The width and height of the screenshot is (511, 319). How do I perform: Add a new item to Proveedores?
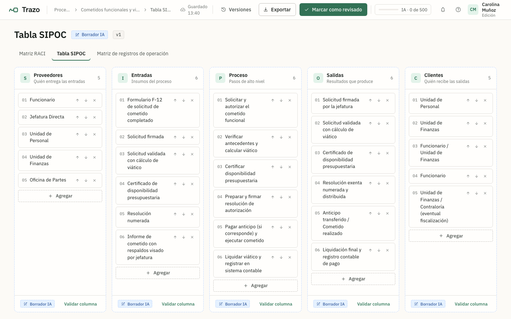pos(60,196)
